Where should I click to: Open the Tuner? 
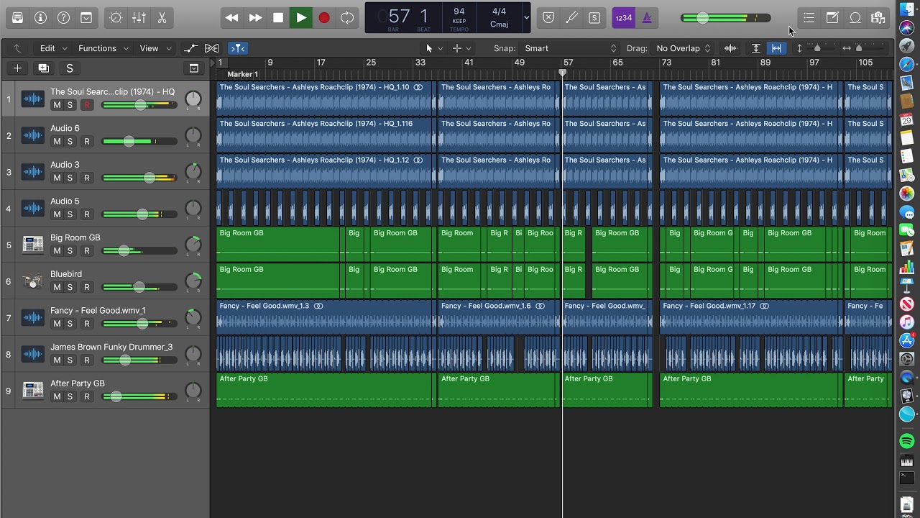pos(571,18)
